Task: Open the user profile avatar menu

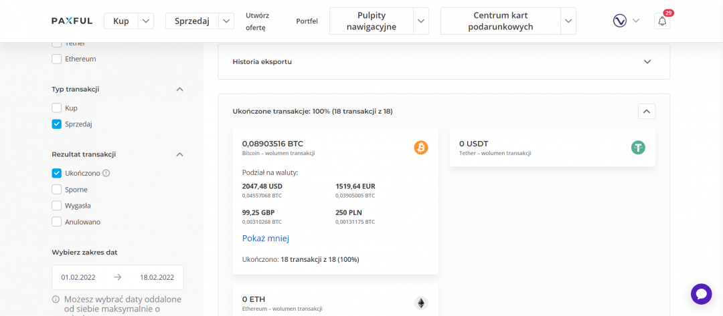Action: pyautogui.click(x=620, y=21)
